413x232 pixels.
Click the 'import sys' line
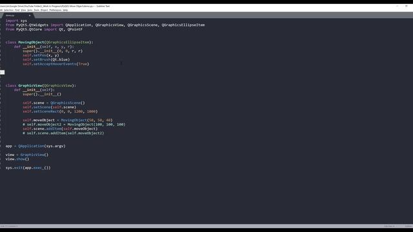tap(16, 21)
